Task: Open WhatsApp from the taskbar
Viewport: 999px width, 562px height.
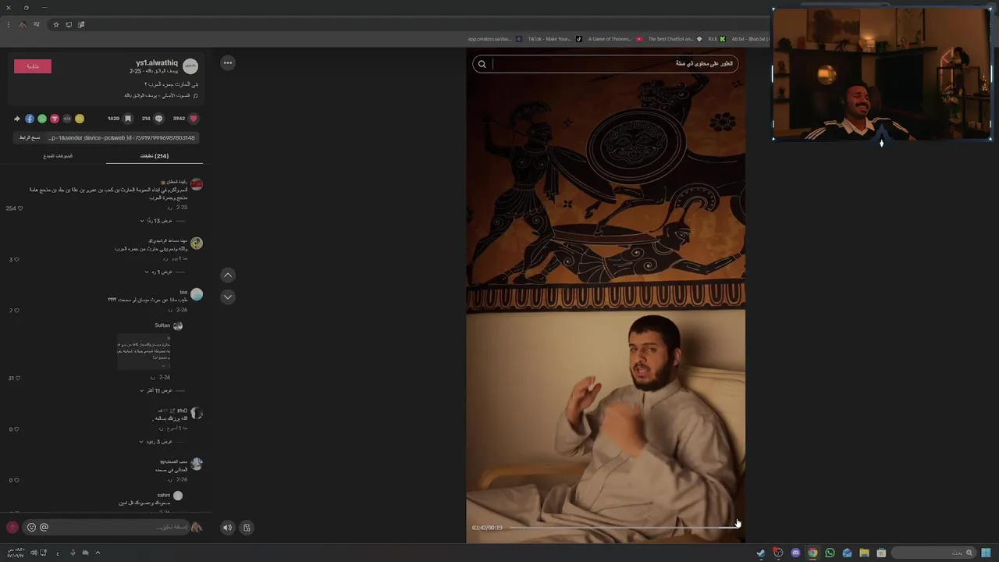Action: coord(830,553)
